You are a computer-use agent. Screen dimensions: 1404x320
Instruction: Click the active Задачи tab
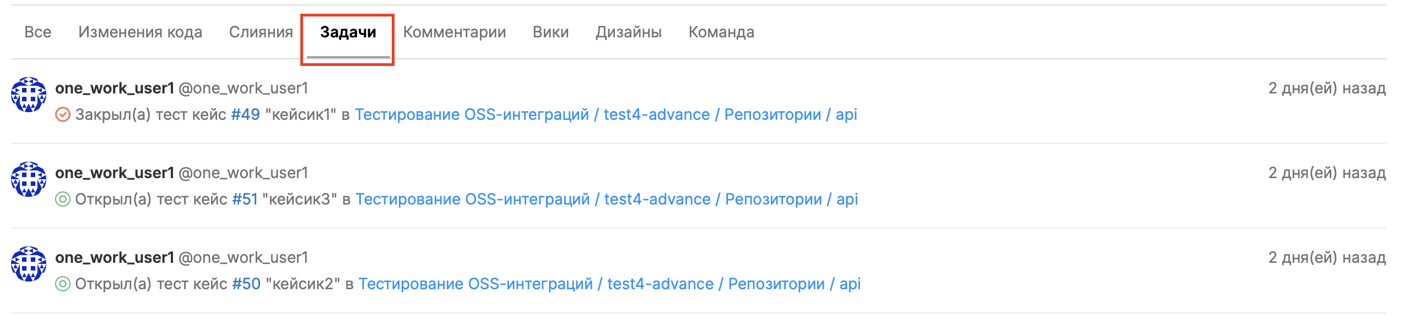(x=348, y=32)
